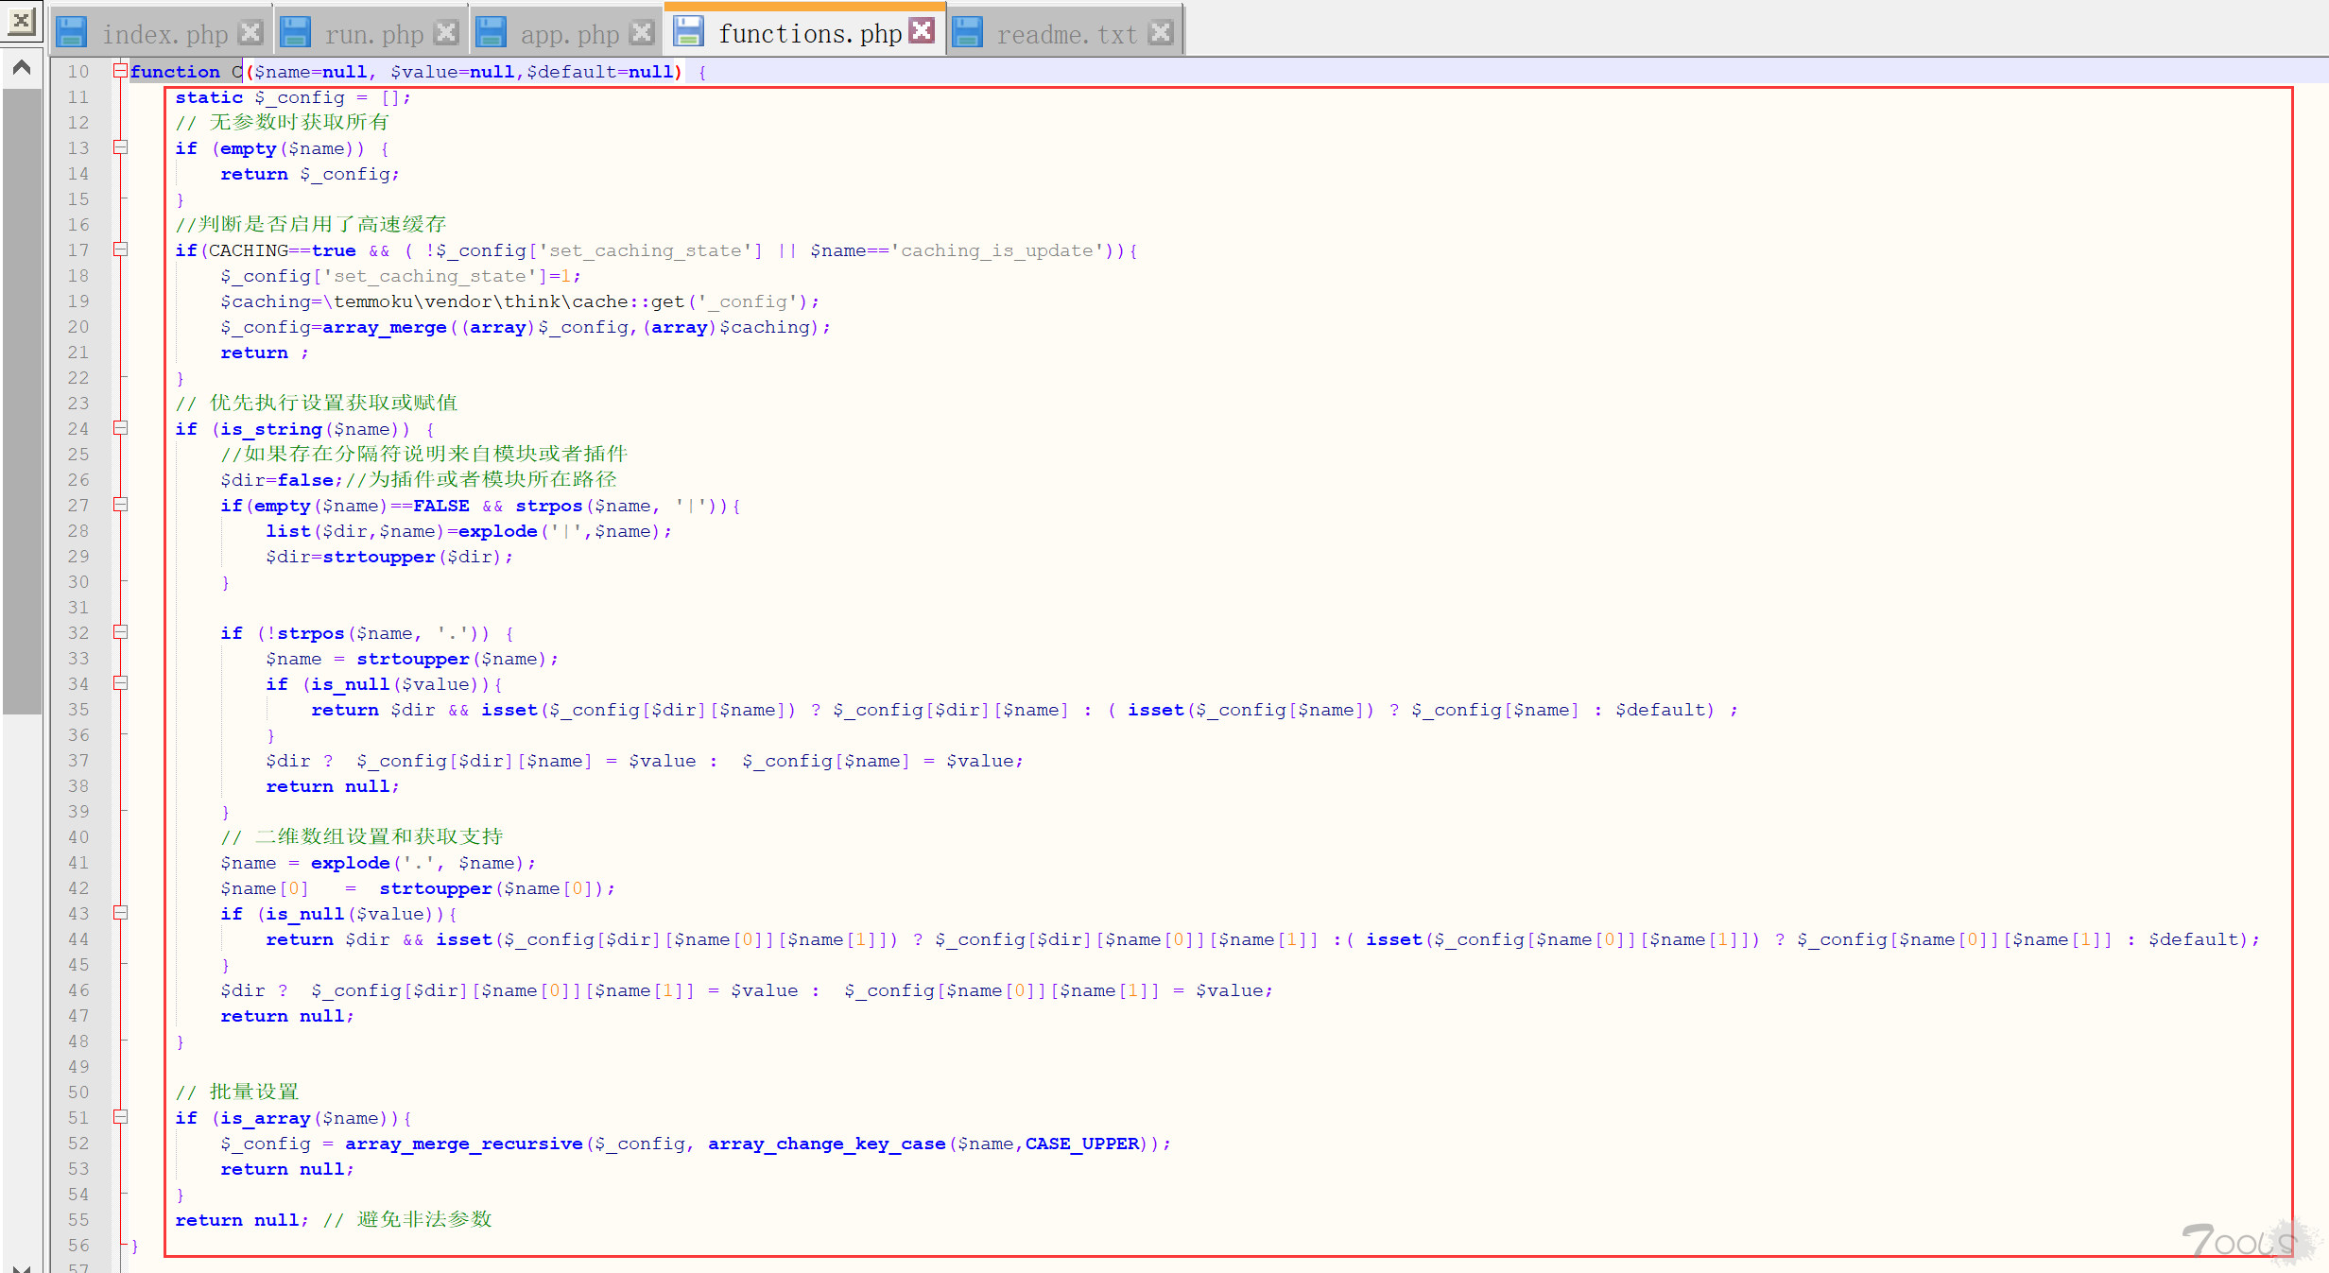The width and height of the screenshot is (2329, 1273).
Task: Click '$default' at end of line 35
Action: tap(1659, 710)
